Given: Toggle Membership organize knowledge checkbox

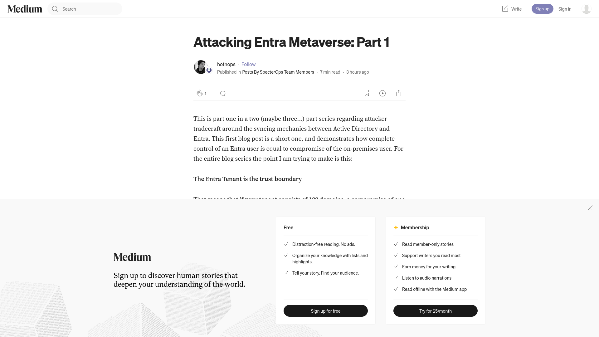Looking at the screenshot, I should click(286, 256).
